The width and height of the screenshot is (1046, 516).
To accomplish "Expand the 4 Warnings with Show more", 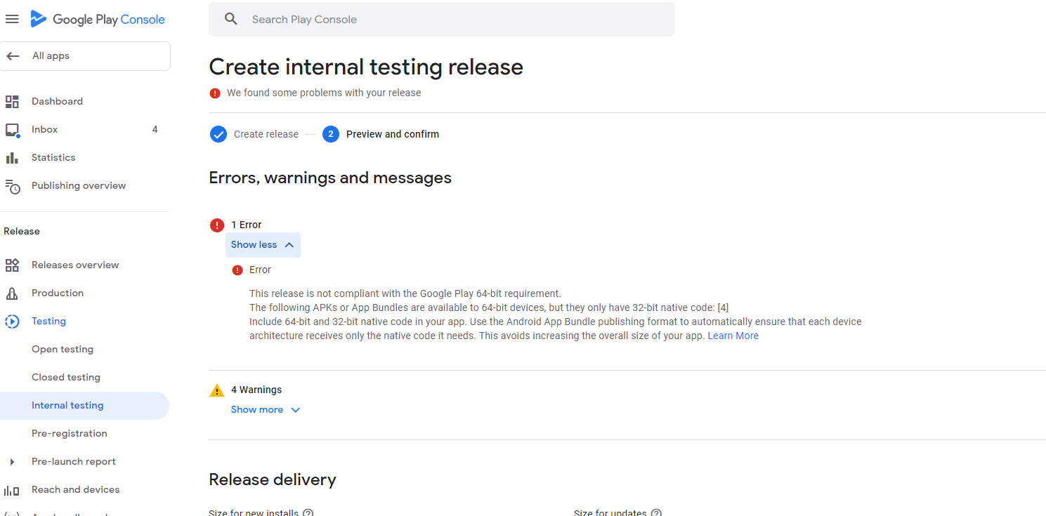I will tap(266, 410).
